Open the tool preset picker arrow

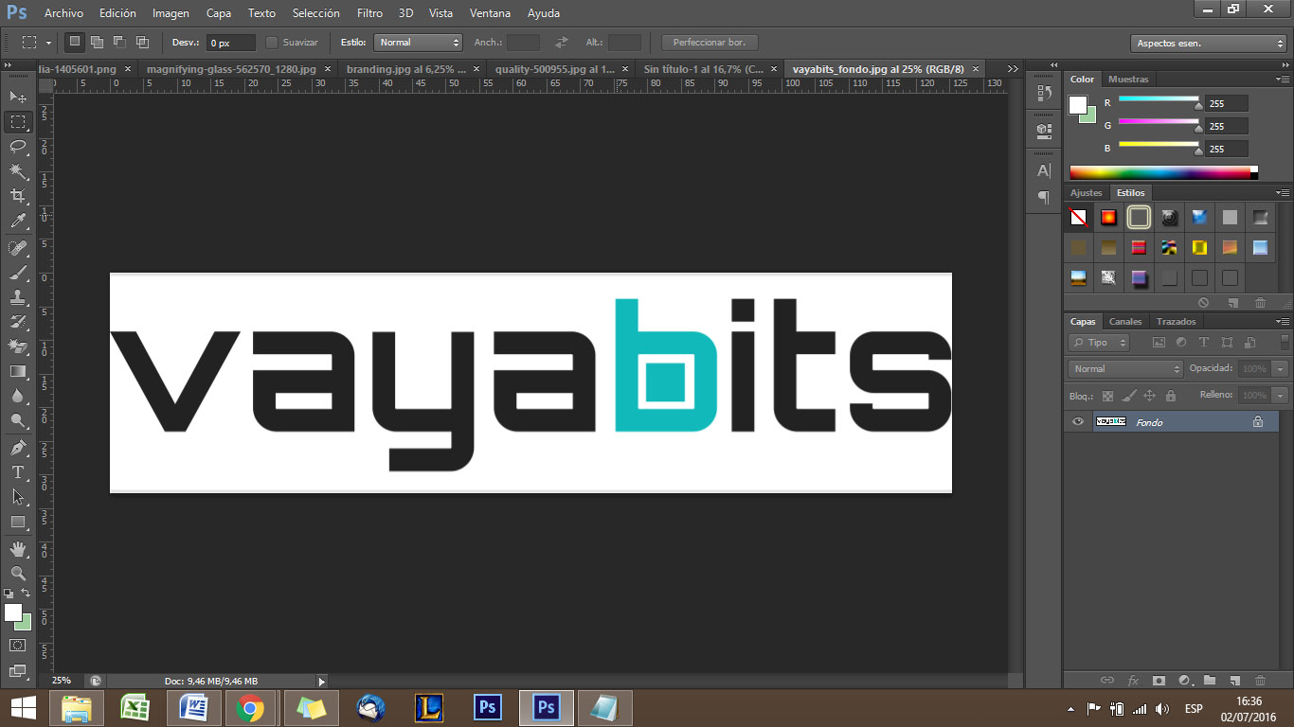point(48,43)
